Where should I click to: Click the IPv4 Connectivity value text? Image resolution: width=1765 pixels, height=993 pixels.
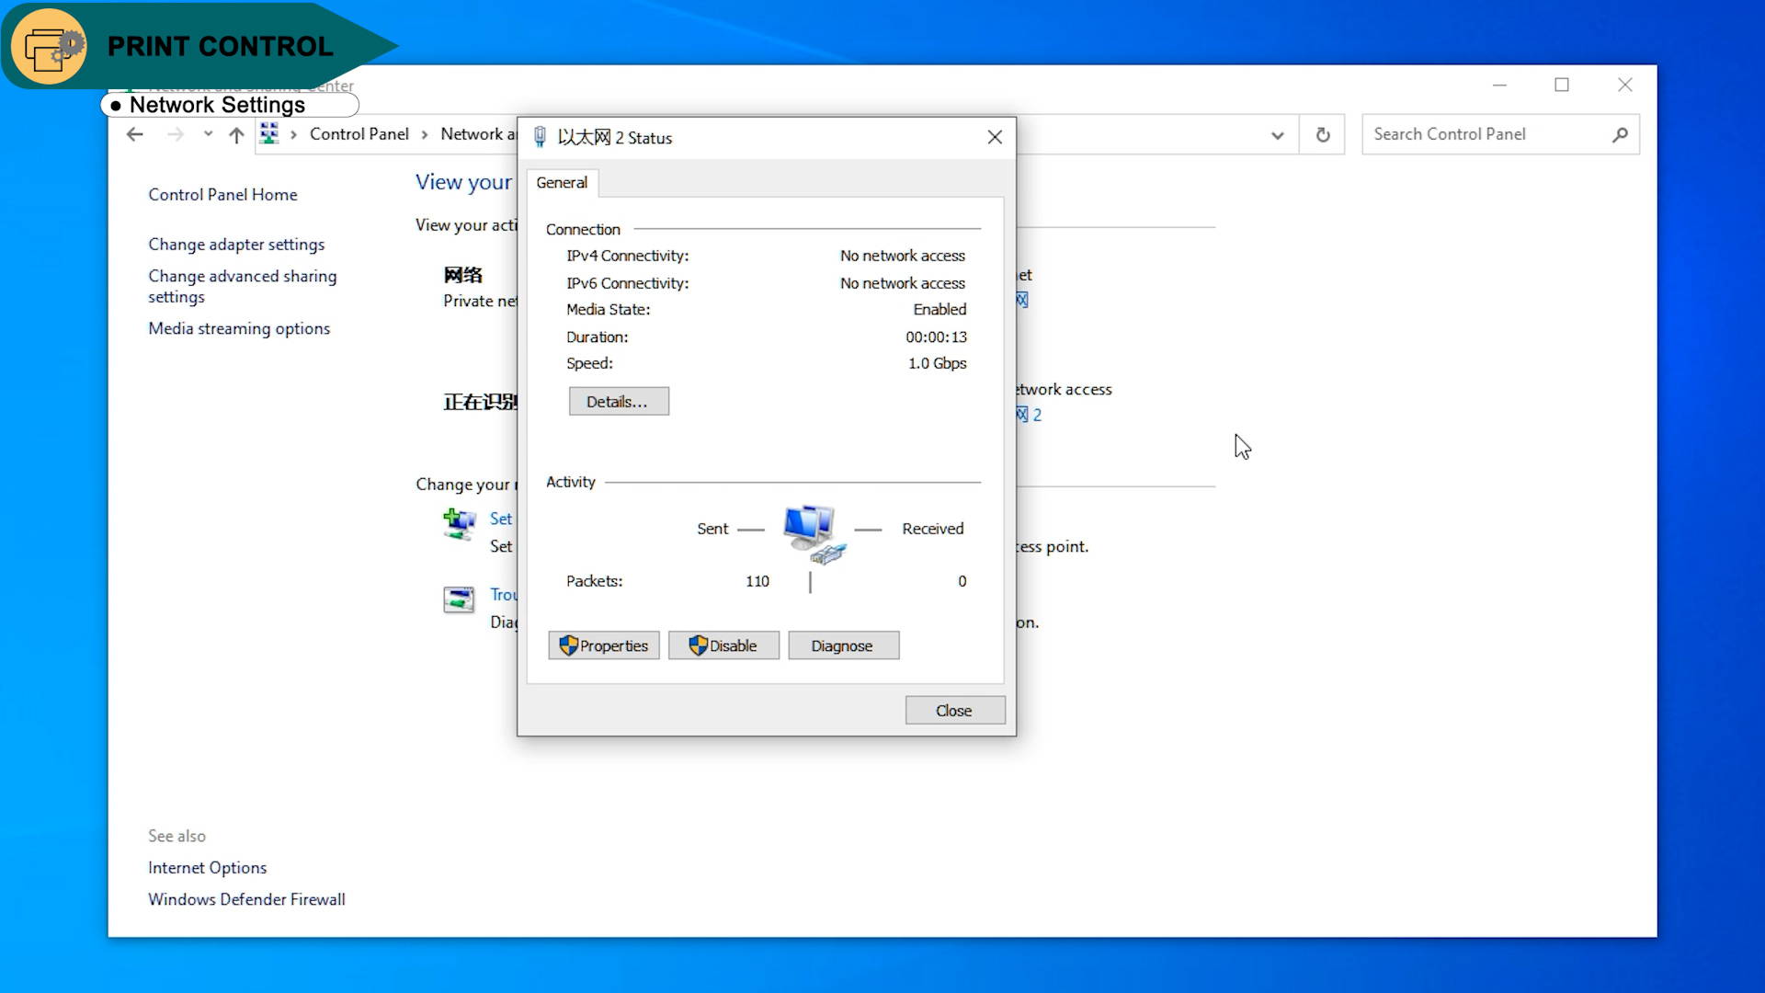[x=903, y=256]
